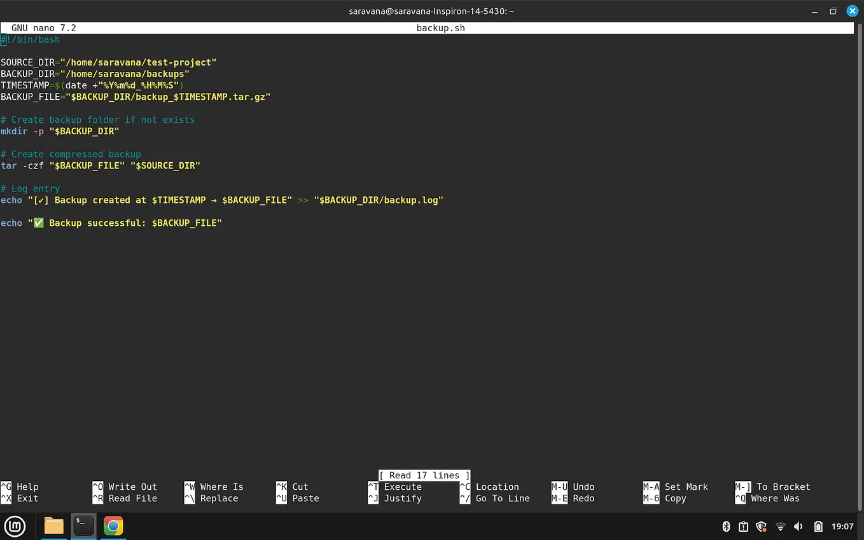Click Cut in the nano shortcut bar
Image resolution: width=864 pixels, height=540 pixels.
coord(298,487)
